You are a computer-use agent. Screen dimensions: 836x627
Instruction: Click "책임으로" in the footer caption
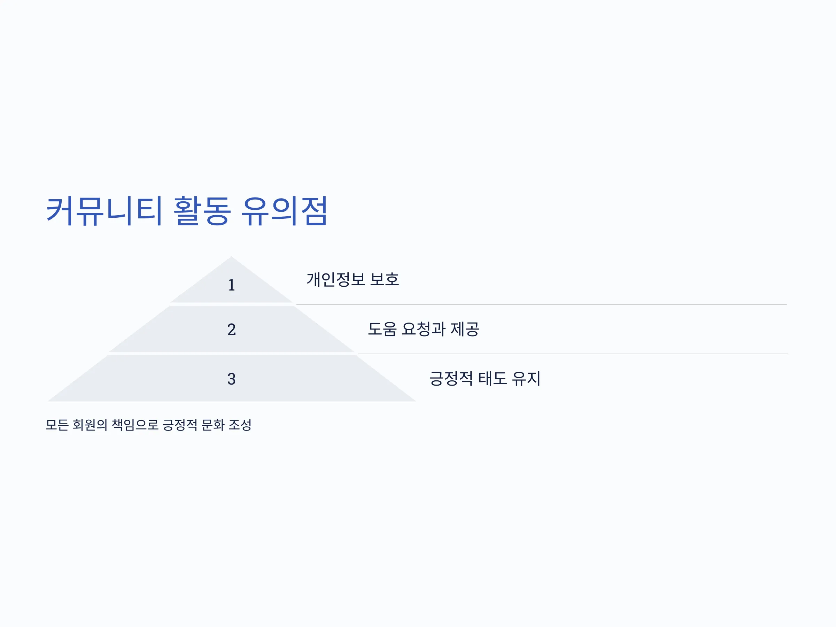pyautogui.click(x=135, y=425)
